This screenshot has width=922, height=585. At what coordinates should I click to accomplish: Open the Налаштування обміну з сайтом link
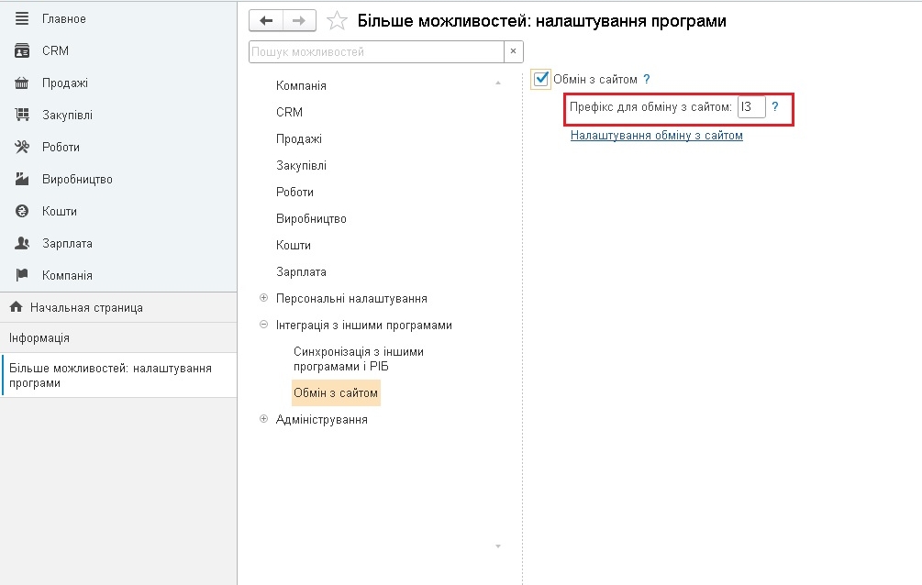click(x=656, y=135)
